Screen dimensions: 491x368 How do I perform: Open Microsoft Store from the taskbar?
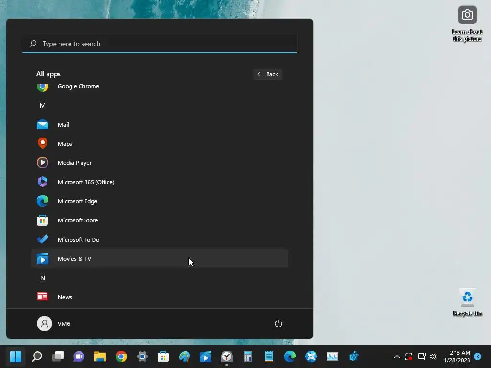163,356
